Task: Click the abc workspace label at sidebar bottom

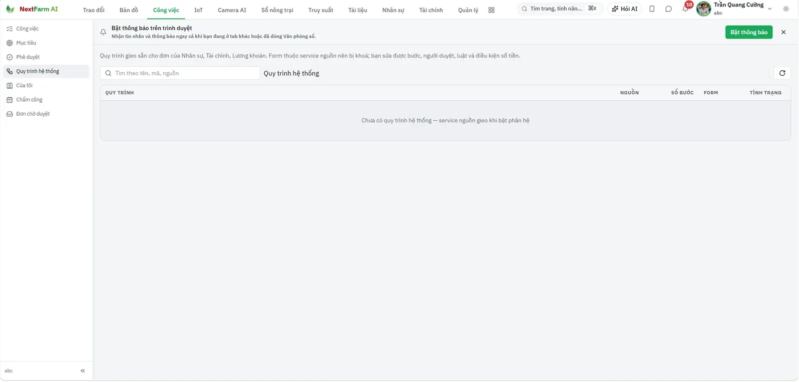Action: 8,371
